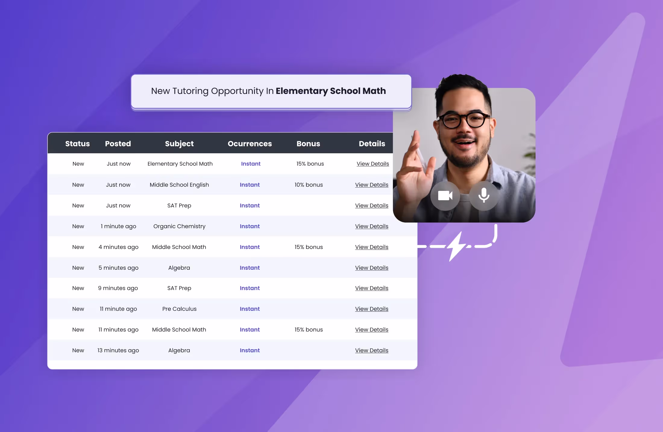
Task: Open the 13 minutes ago Algebra details
Action: pyautogui.click(x=372, y=350)
